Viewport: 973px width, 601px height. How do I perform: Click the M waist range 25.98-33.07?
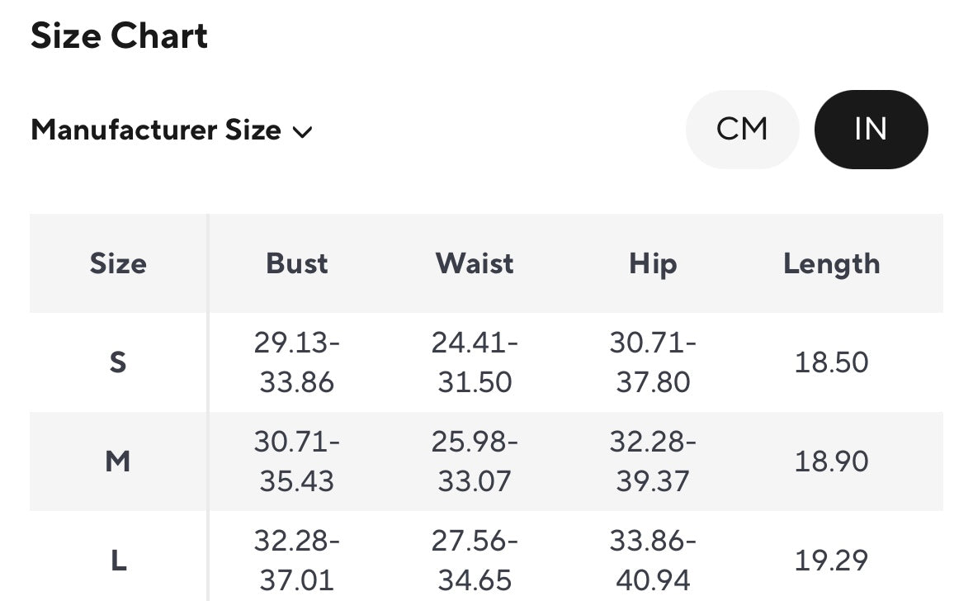(475, 461)
